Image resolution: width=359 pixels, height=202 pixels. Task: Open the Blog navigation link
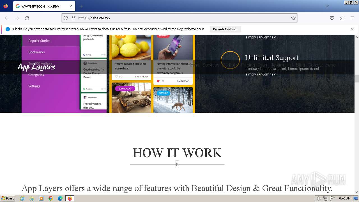coord(300,65)
